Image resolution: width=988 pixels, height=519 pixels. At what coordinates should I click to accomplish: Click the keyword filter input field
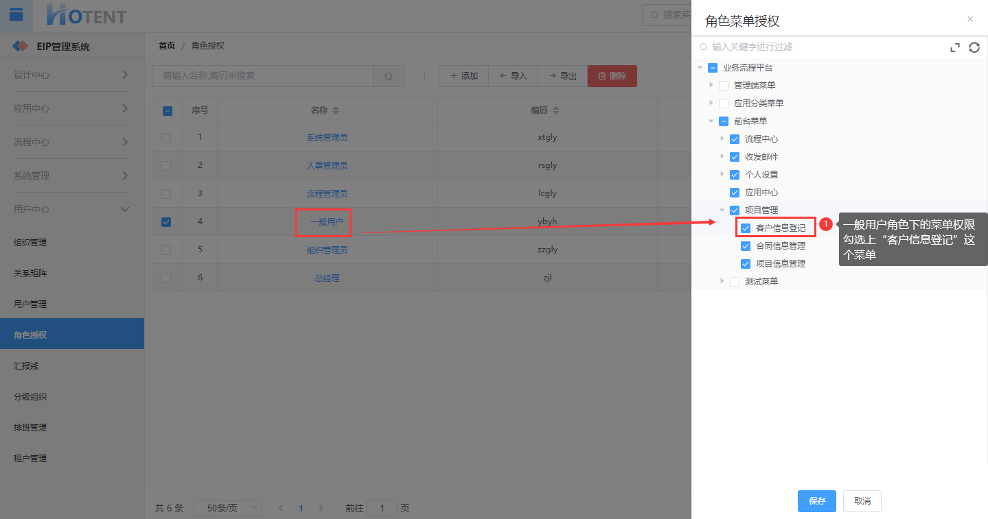[x=824, y=47]
